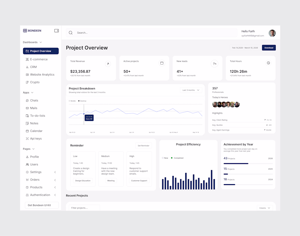
Task: Open the Chats app
Action: [34, 101]
